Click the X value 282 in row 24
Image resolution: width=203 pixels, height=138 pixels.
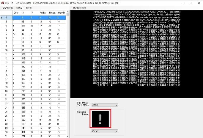click(26, 108)
